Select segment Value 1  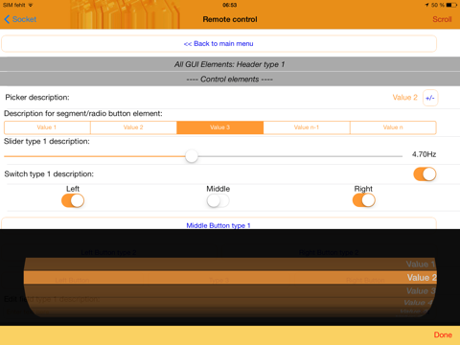coord(47,127)
